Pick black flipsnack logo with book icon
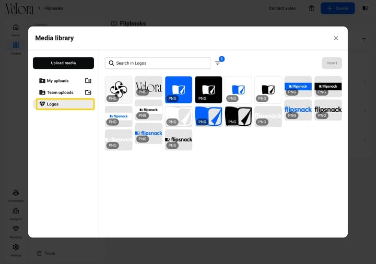 (179, 140)
